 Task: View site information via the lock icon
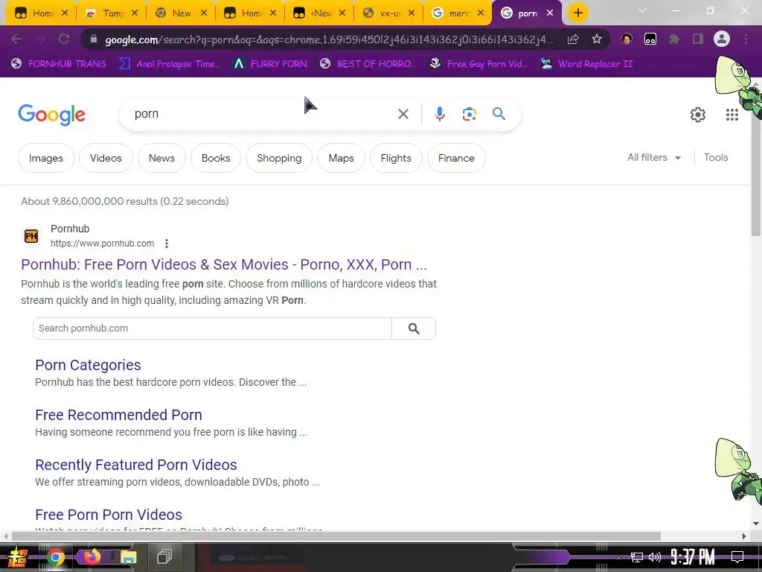[93, 39]
